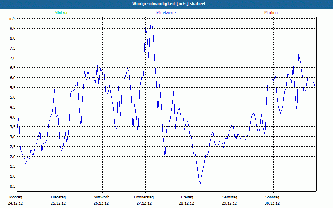Click the Freitag day label

[187, 197]
